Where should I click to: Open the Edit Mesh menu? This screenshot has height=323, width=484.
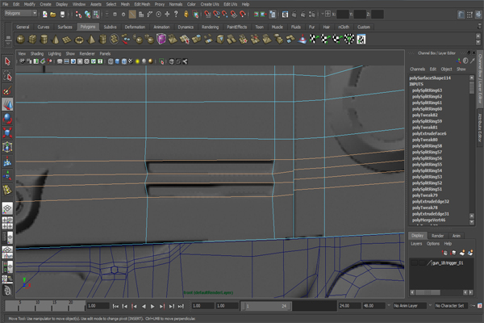(142, 4)
